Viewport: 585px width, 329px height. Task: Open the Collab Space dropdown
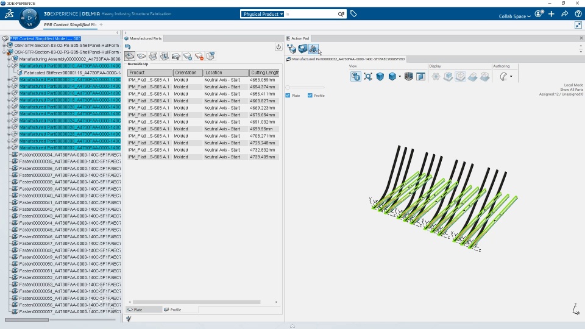click(x=514, y=16)
